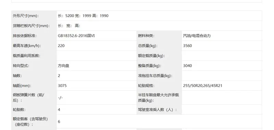The height and width of the screenshot is (130, 274).
Task: Click the 准拖挂车总质量(kg) label
Action: (155, 76)
